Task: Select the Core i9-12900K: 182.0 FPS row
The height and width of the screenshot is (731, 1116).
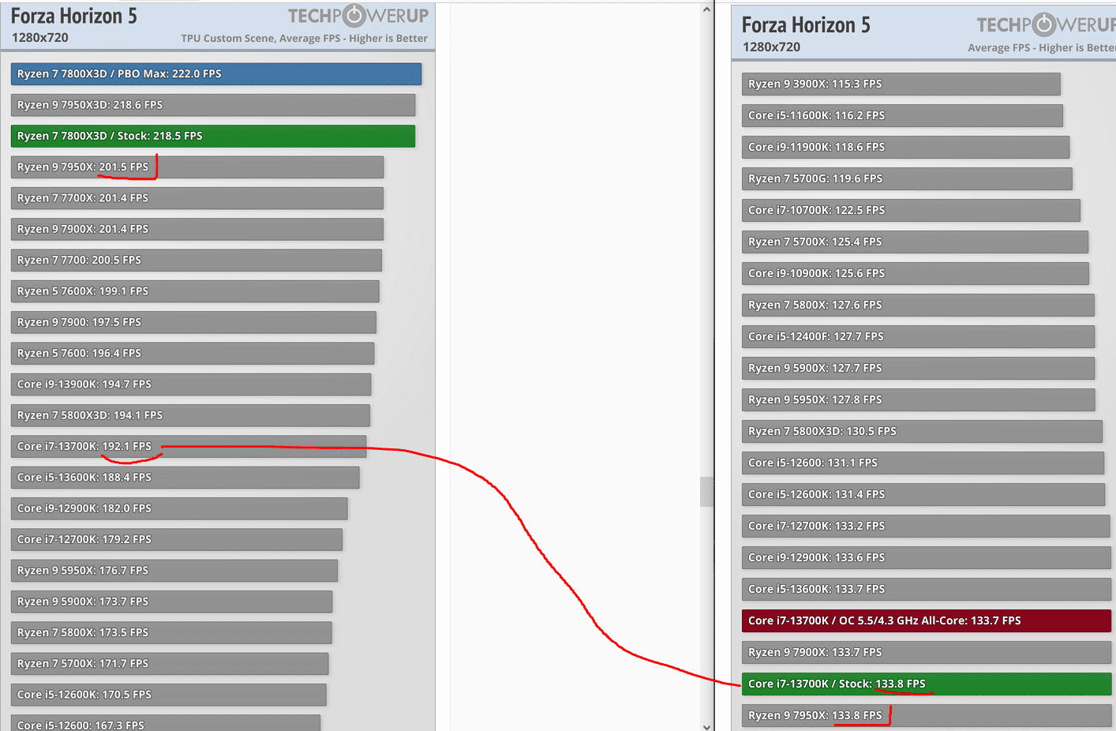Action: click(x=179, y=508)
